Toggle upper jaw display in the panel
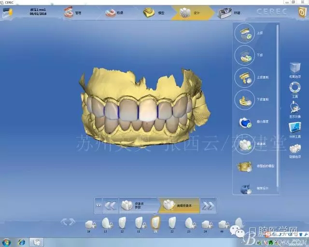This screenshot has width=309, height=247. coord(244,34)
